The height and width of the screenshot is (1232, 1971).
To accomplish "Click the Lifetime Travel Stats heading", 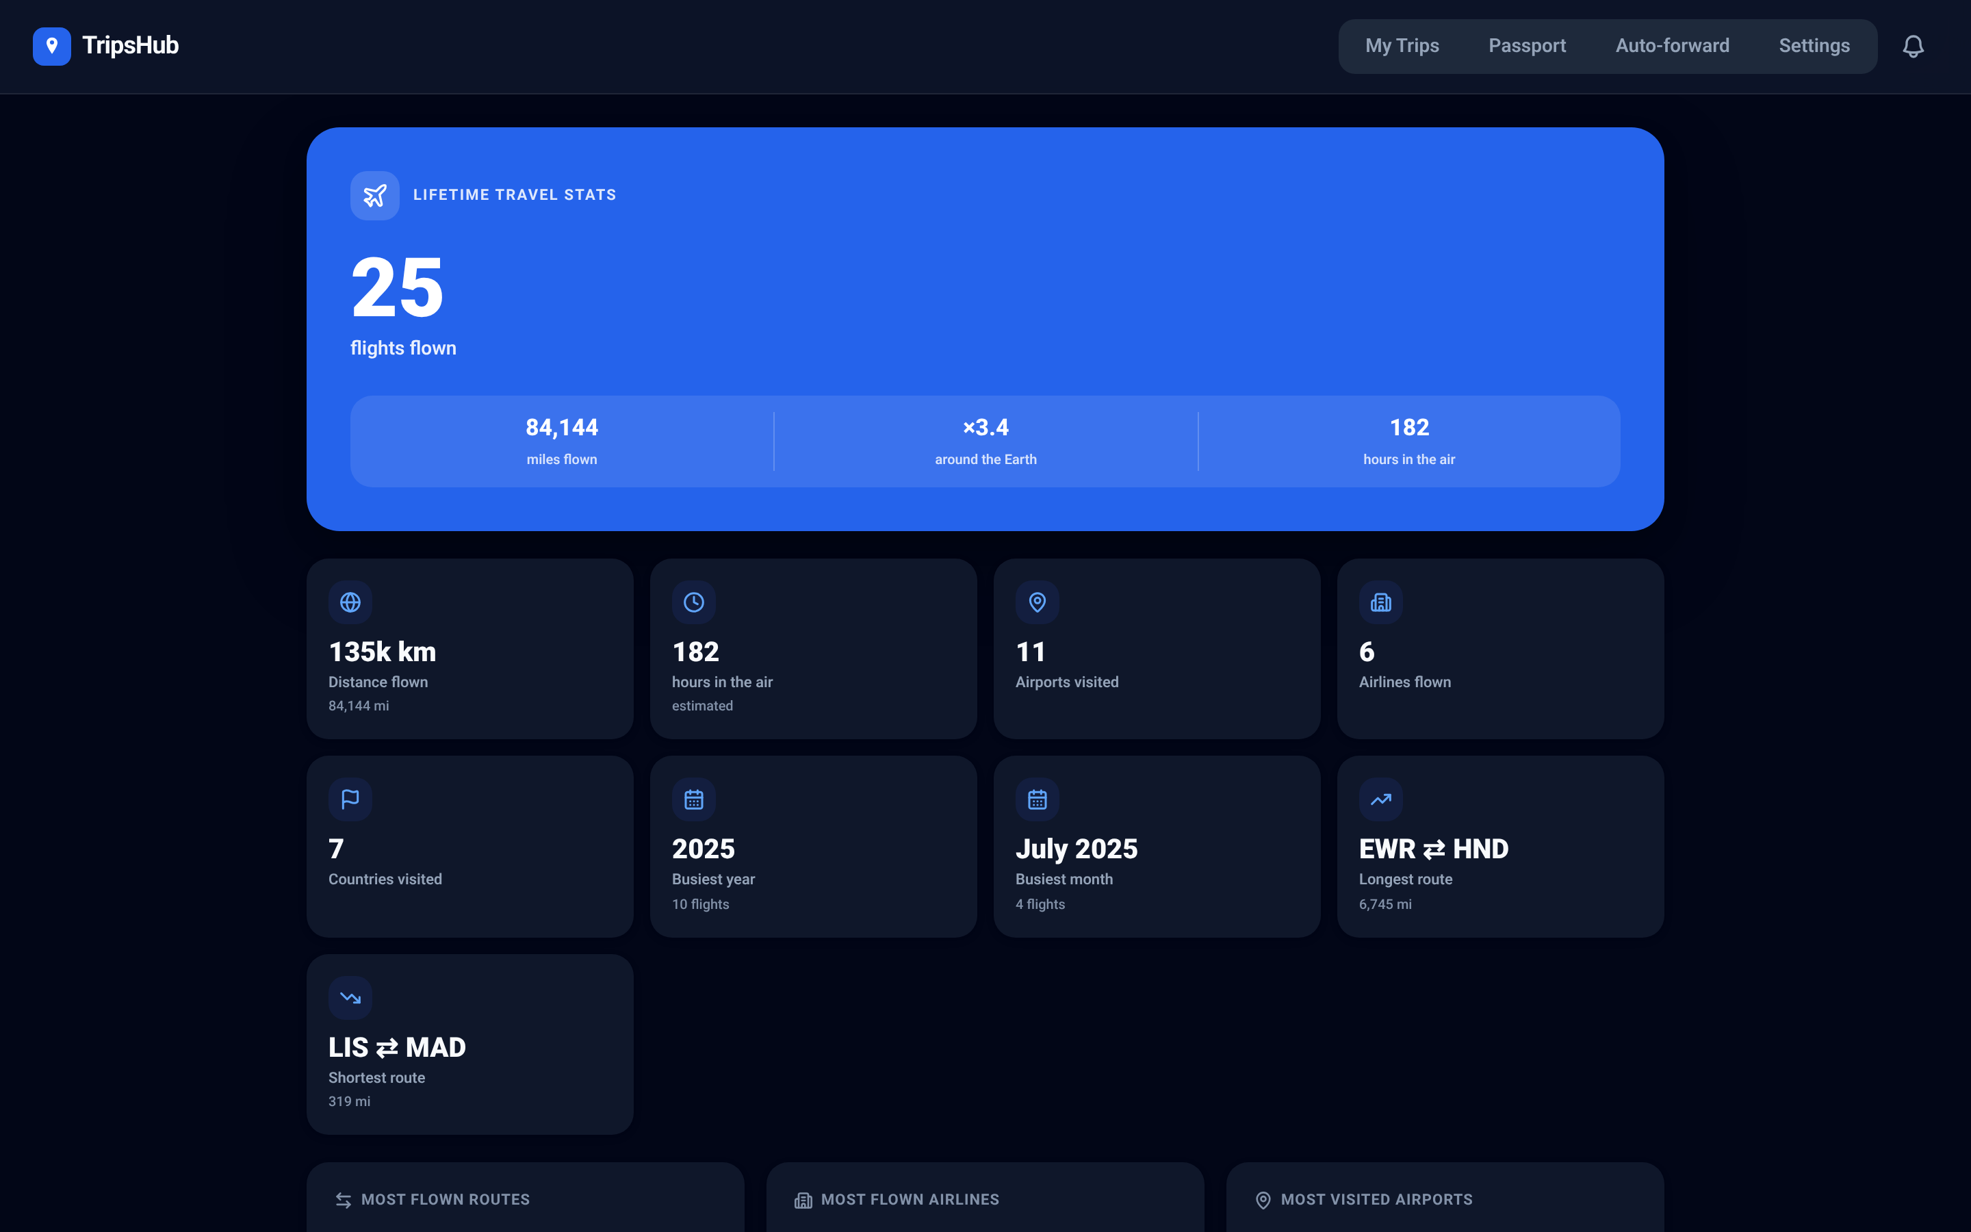I will (514, 195).
